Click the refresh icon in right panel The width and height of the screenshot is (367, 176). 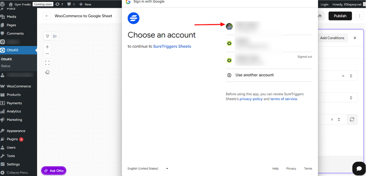click(352, 120)
